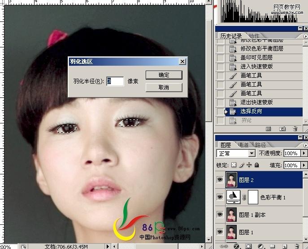Select the 画笔工具 history state above 退出快速蒙版

coord(264,93)
